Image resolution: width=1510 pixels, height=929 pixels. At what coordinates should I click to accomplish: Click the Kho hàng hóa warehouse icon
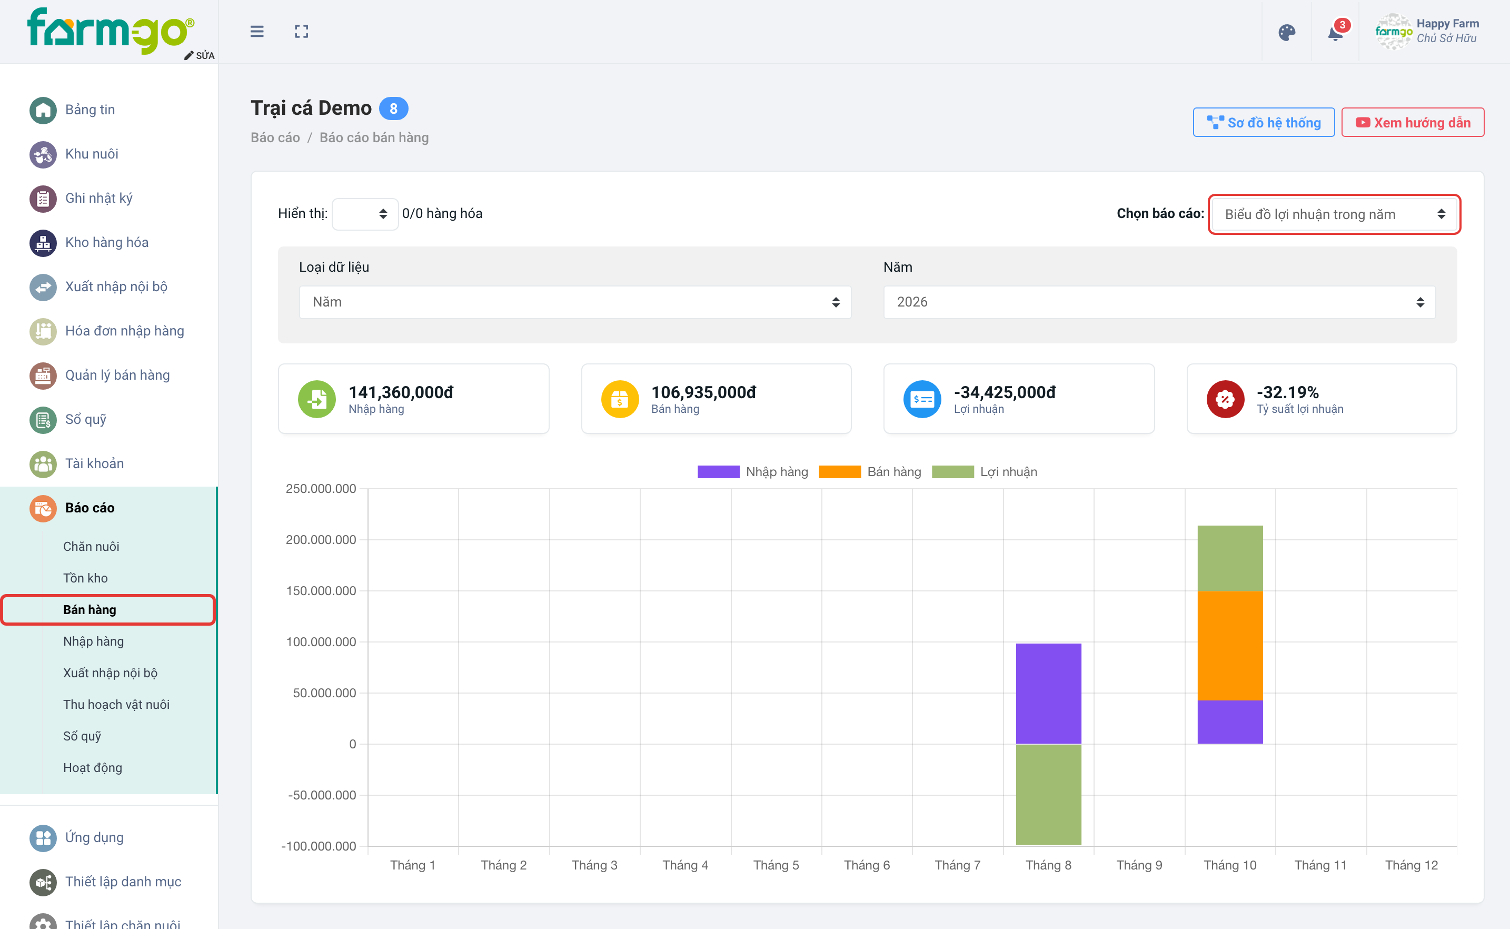(x=43, y=243)
